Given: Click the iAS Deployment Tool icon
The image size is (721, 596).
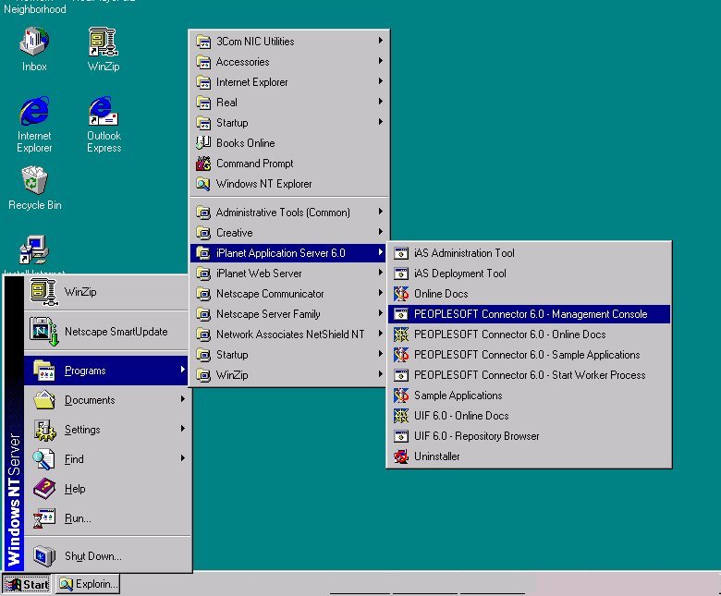Looking at the screenshot, I should click(x=401, y=274).
